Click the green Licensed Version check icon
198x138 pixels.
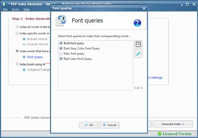pyautogui.click(x=160, y=134)
